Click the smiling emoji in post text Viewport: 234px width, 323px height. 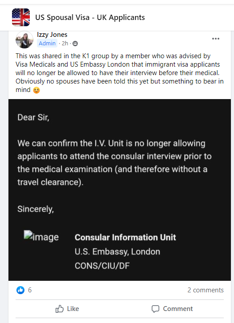point(36,90)
